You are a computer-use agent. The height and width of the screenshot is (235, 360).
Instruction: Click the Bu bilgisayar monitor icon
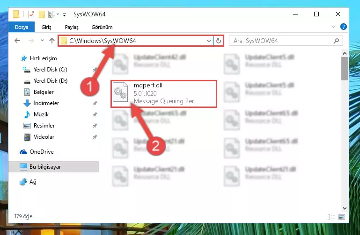point(23,167)
